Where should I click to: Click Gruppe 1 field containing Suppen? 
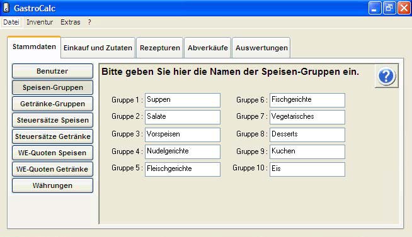(x=183, y=100)
